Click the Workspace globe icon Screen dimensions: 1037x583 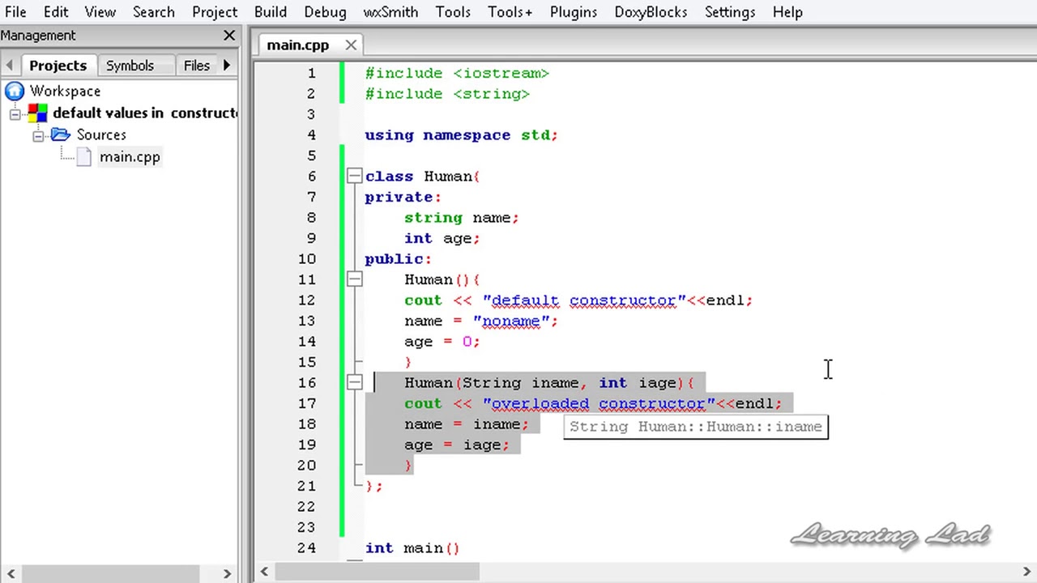tap(15, 91)
